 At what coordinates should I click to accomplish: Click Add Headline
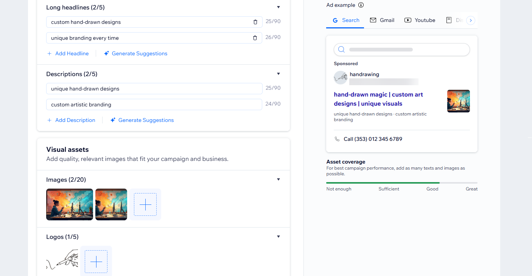68,53
